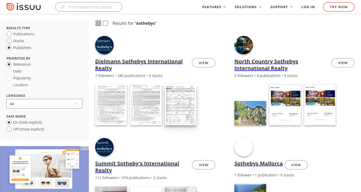The width and height of the screenshot is (361, 192).
Task: Open Sothebys Mallorca coastline thumbnail
Action: tap(250, 188)
